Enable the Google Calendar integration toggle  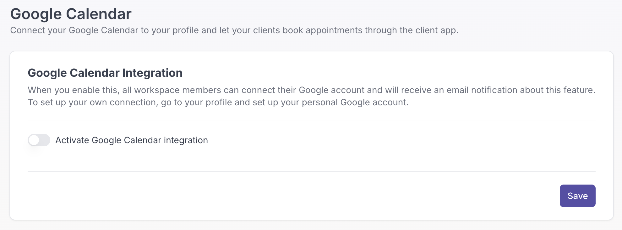39,140
